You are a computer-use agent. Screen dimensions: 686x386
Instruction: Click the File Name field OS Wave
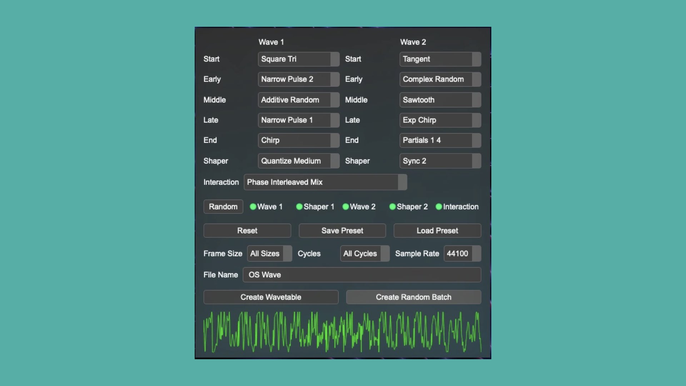click(362, 275)
